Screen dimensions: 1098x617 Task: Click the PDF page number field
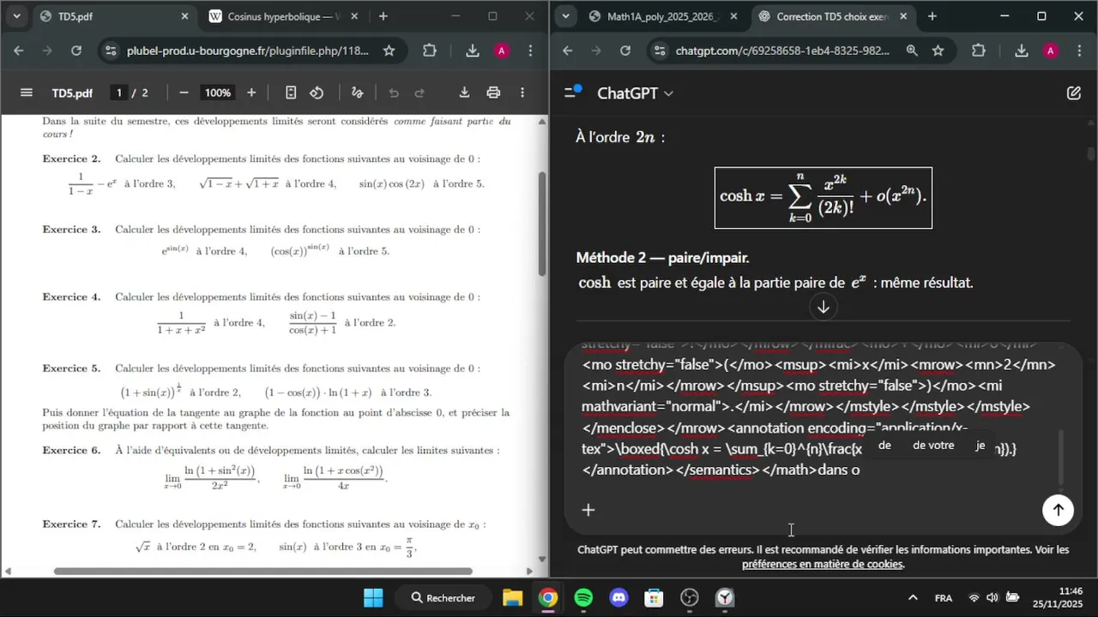click(119, 93)
